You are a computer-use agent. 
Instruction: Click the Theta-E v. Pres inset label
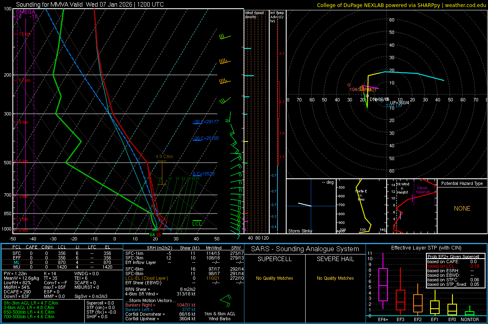[361, 195]
